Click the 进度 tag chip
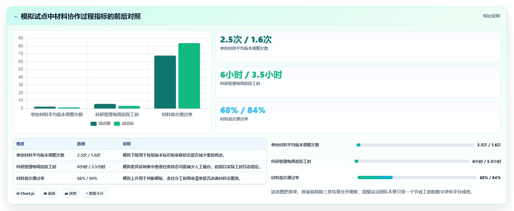 tap(70, 193)
